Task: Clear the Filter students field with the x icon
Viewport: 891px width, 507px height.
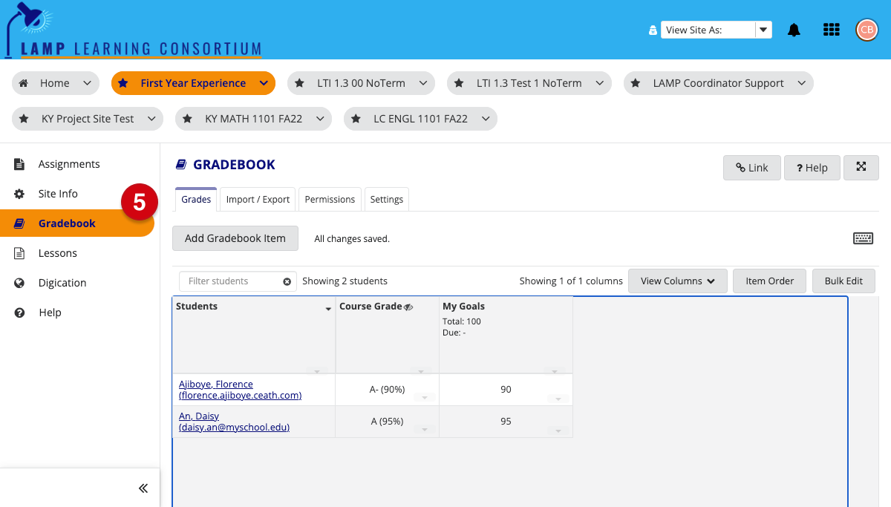Action: (x=287, y=281)
